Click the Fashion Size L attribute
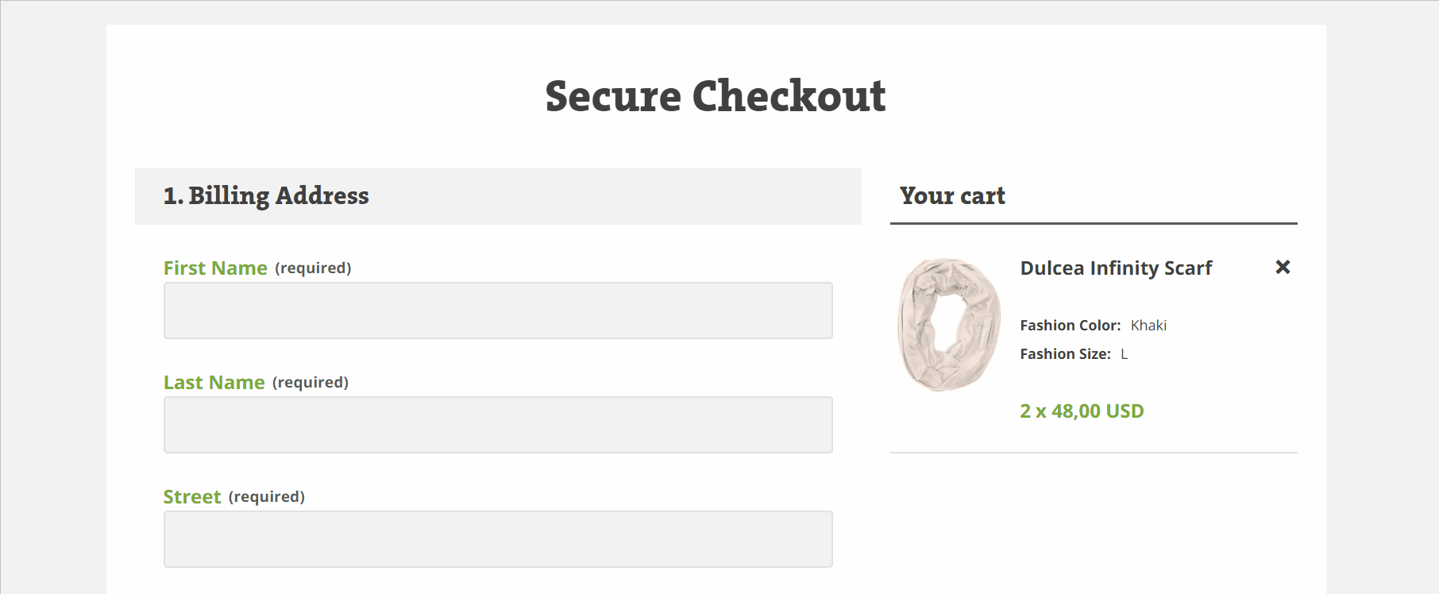This screenshot has width=1439, height=594. (x=1074, y=353)
